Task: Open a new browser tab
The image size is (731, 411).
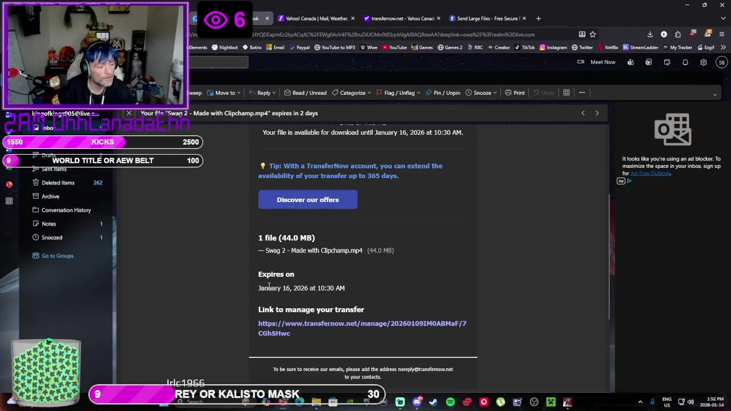Action: 538,18
